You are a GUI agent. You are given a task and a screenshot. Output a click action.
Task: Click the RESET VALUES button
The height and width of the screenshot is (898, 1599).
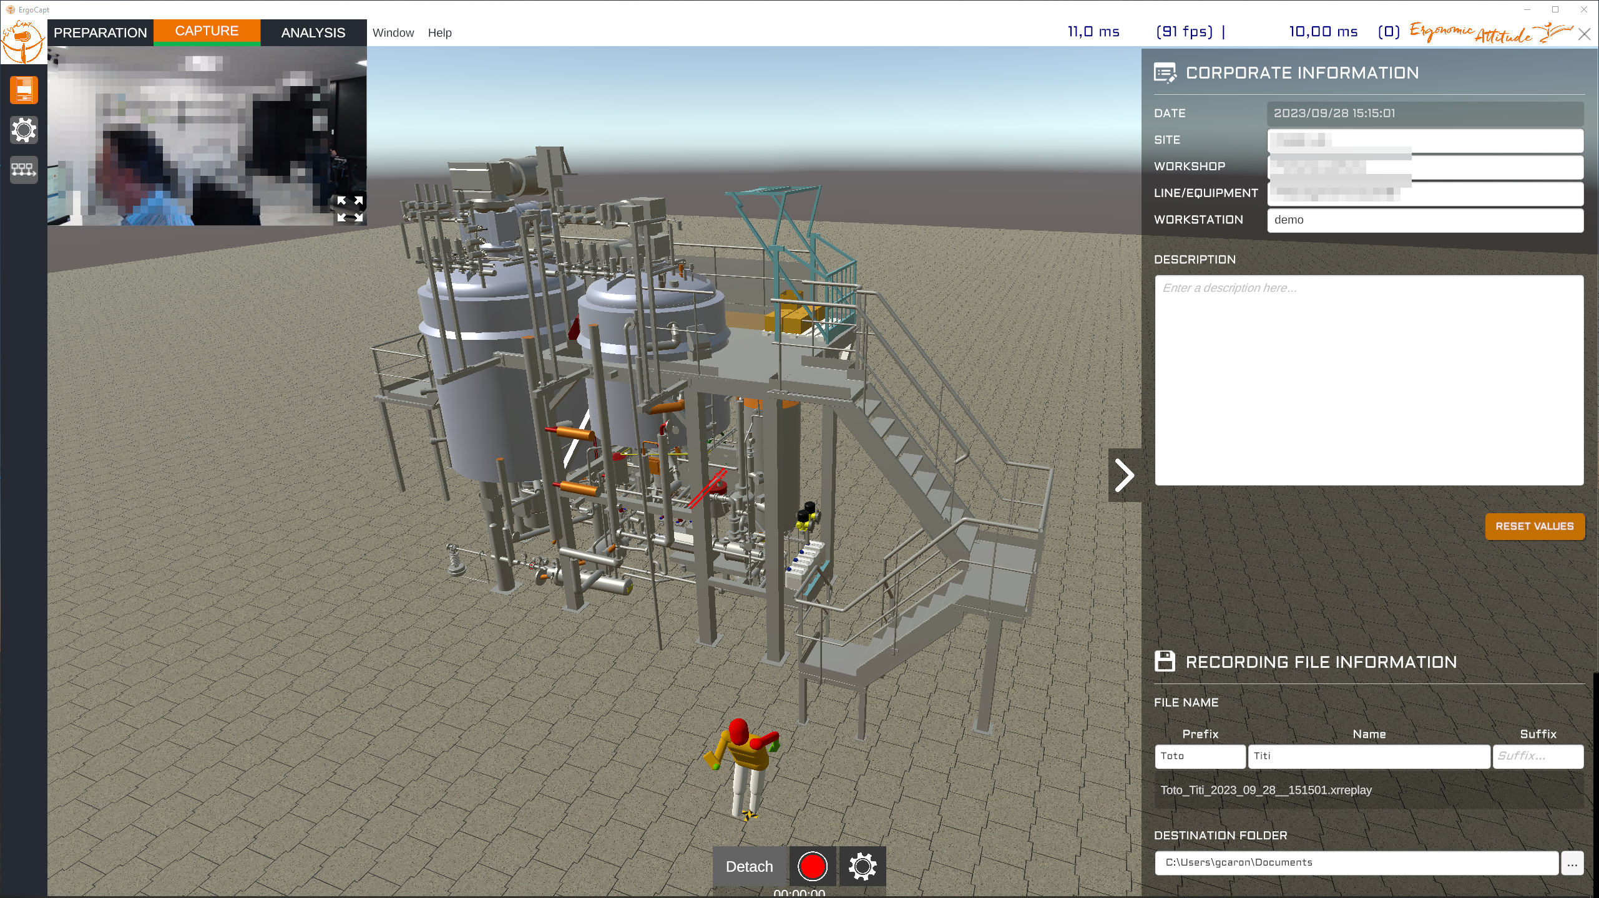1535,526
